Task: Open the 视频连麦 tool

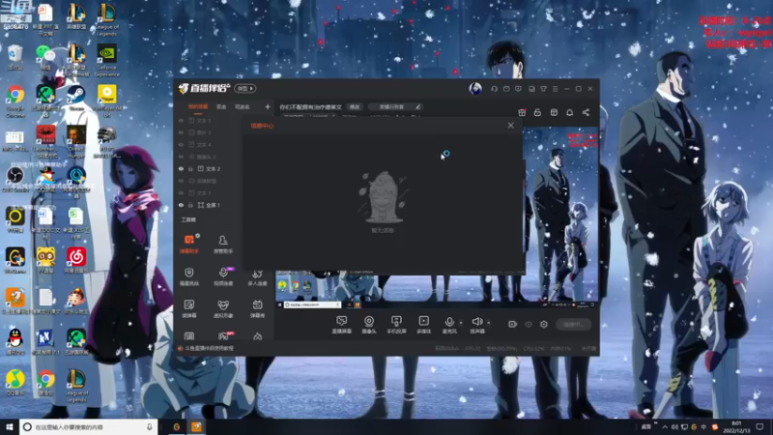Action: click(x=223, y=276)
